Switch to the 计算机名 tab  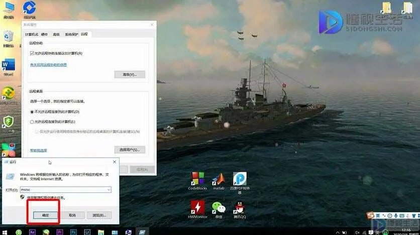32,34
